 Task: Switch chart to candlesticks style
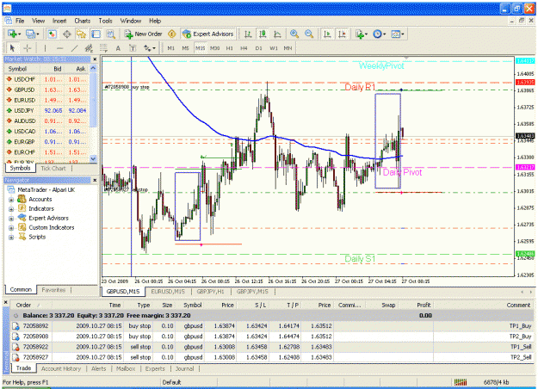[263, 34]
